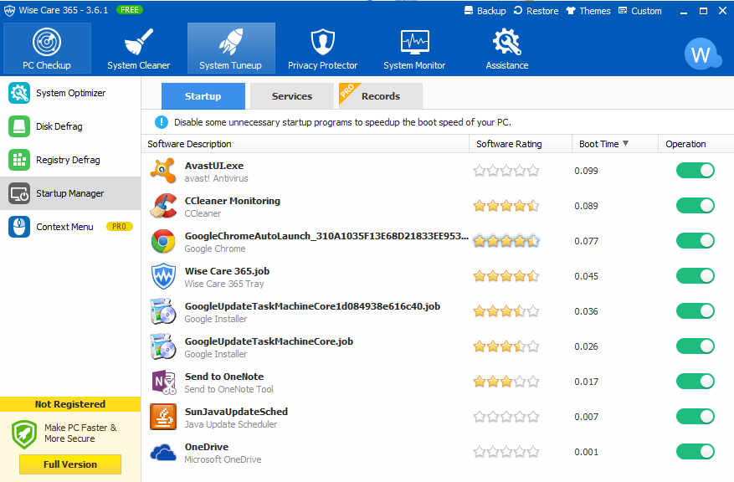734x482 pixels.
Task: Click the user account avatar W
Action: click(x=701, y=54)
